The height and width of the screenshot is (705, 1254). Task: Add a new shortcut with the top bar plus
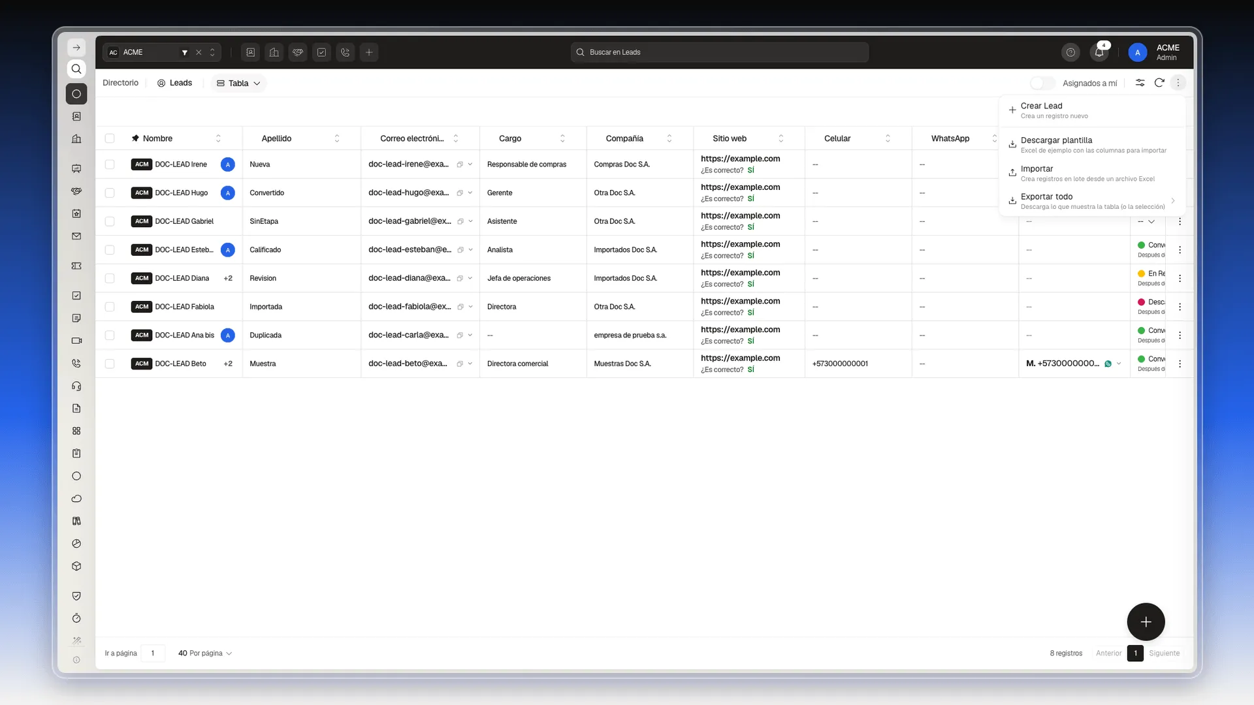coord(369,52)
